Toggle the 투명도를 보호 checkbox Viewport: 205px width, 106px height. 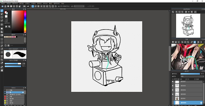pyautogui.click(x=173, y=79)
